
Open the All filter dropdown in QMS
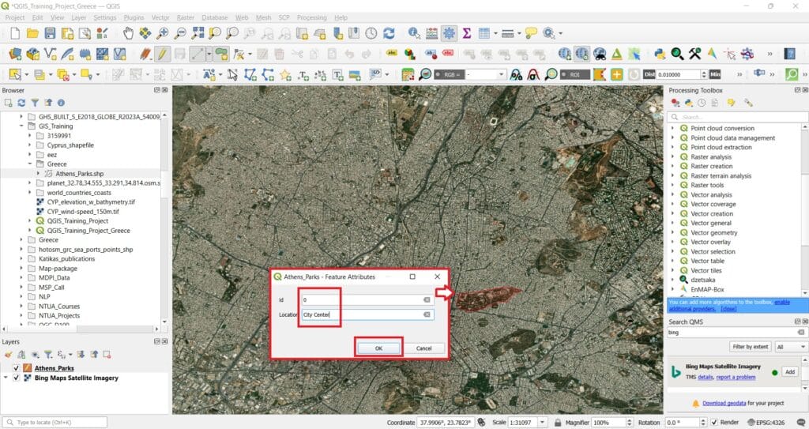click(791, 347)
